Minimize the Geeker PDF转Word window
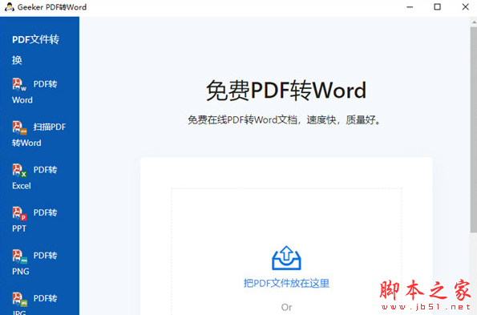 [410, 6]
